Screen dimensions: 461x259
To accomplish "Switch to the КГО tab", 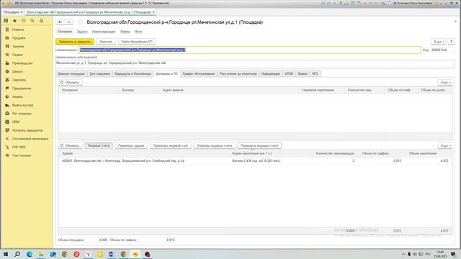I will coord(315,73).
